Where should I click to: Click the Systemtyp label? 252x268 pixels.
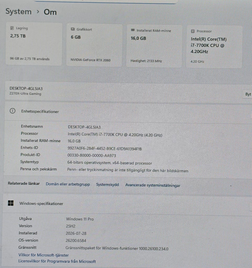[x=29, y=162]
